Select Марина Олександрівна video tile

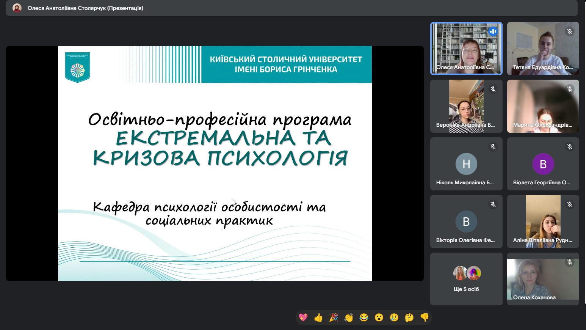(543, 106)
